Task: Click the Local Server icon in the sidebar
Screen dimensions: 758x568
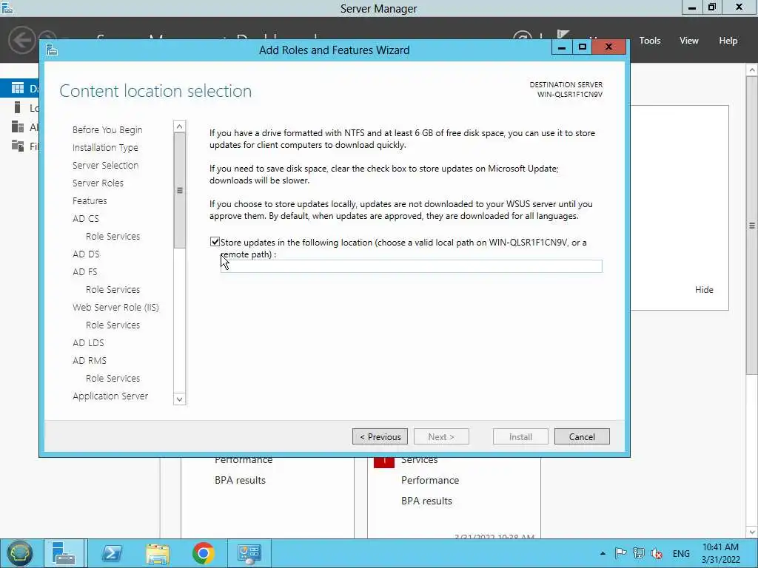Action: (18, 107)
